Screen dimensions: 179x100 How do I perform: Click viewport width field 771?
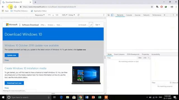(49, 15)
